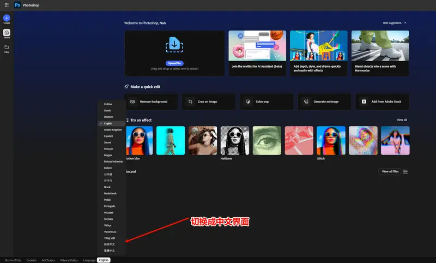Select the colorful mosaic portrait effect thumbnail
Viewport: 436px width, 263px height.
click(363, 141)
